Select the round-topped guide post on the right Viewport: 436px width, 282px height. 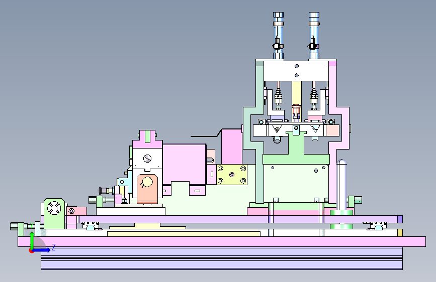[342, 185]
